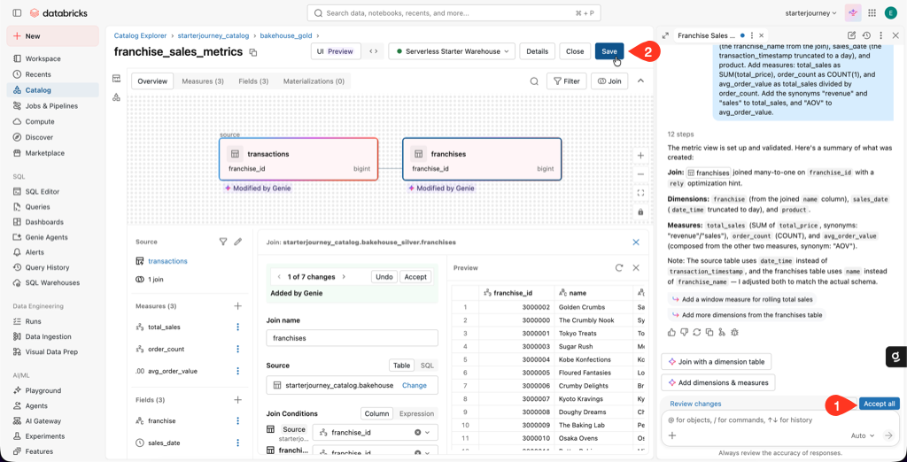Report a bug on the response
This screenshot has width=907, height=462.
pyautogui.click(x=734, y=332)
